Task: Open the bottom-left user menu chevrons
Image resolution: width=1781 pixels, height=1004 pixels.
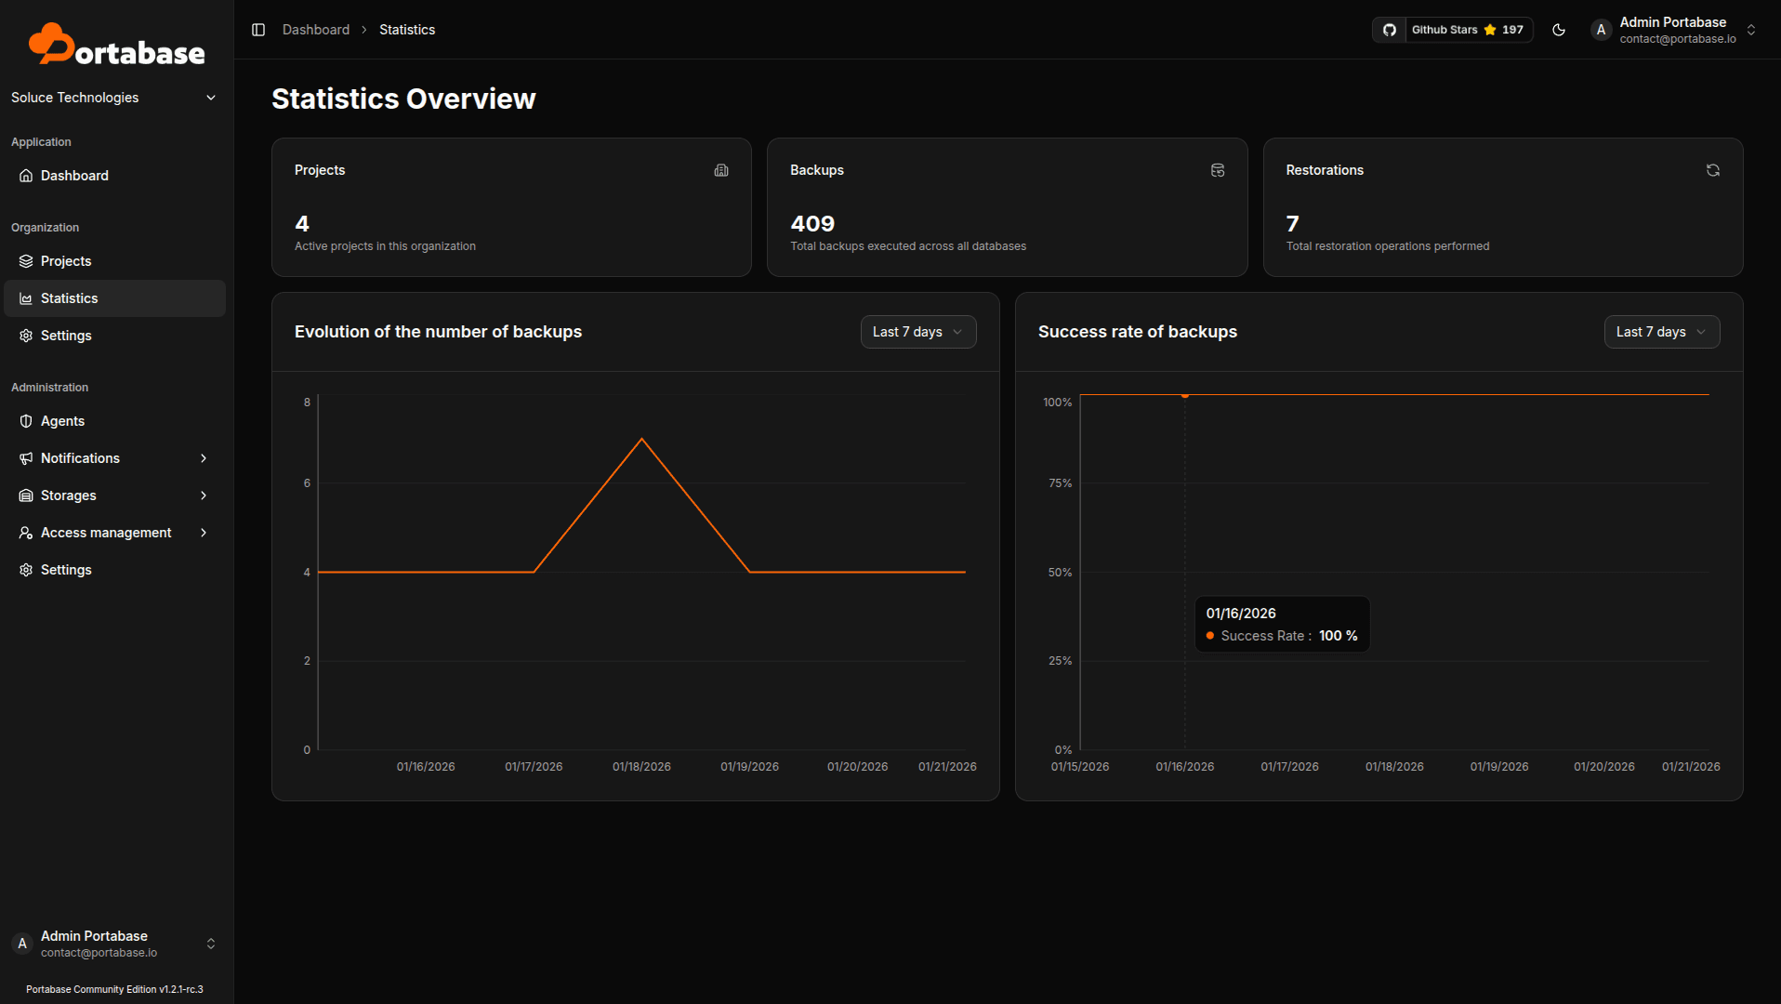Action: point(211,944)
